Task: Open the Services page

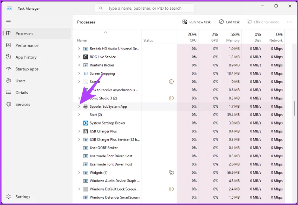Action: 37,104
